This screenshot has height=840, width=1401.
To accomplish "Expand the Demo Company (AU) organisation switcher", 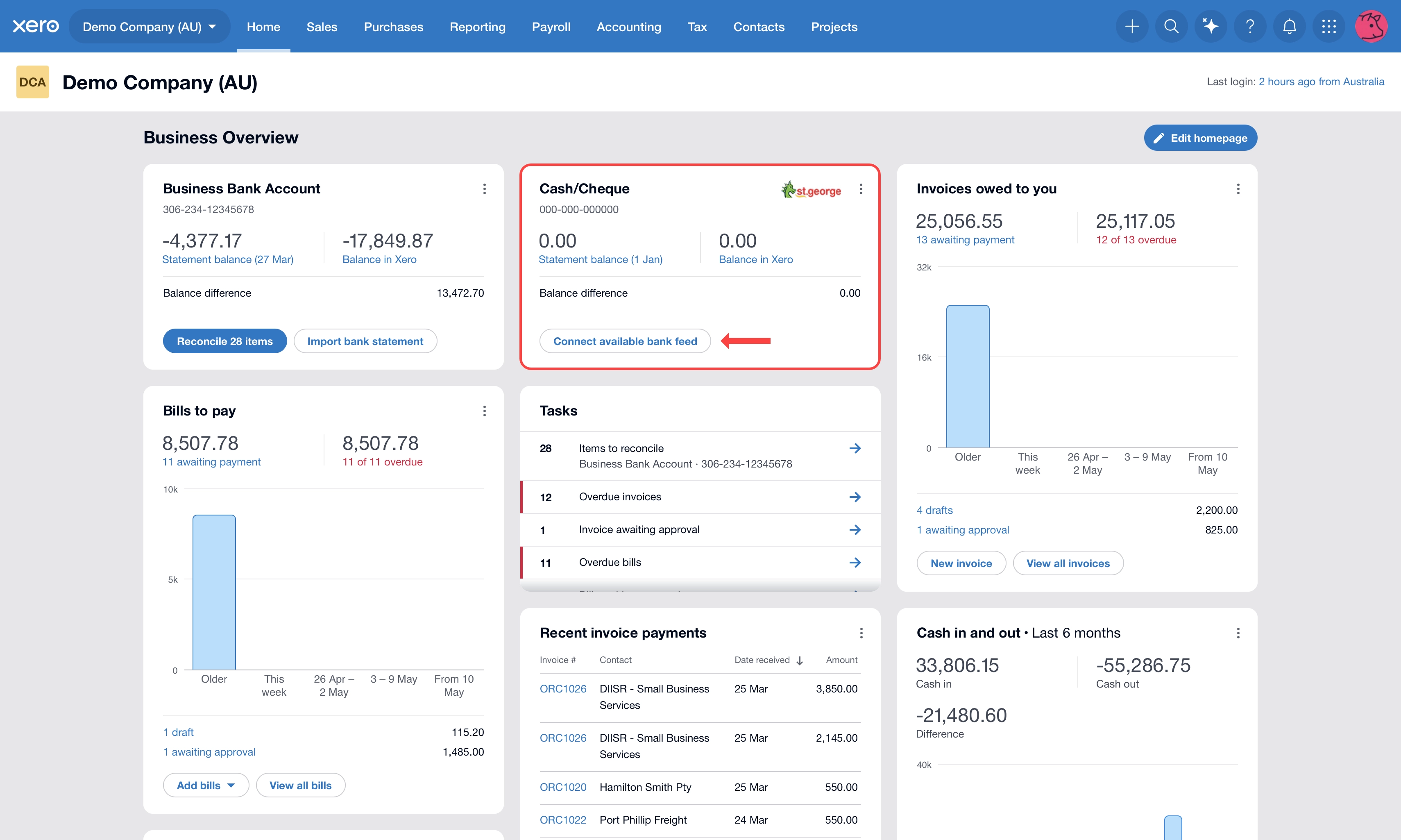I will point(150,27).
